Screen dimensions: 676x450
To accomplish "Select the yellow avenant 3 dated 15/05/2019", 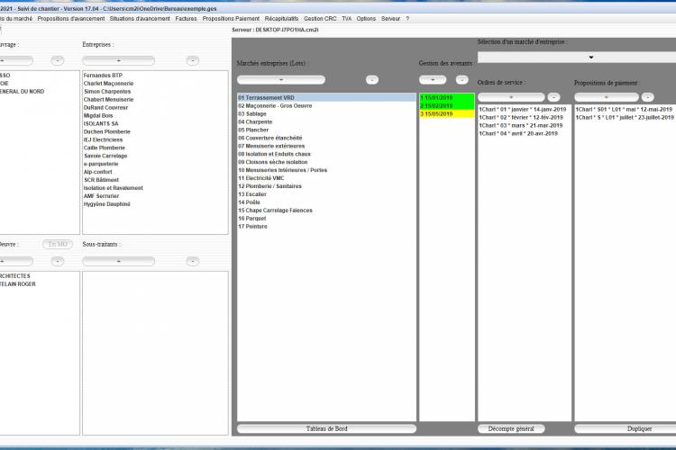I will click(x=447, y=113).
